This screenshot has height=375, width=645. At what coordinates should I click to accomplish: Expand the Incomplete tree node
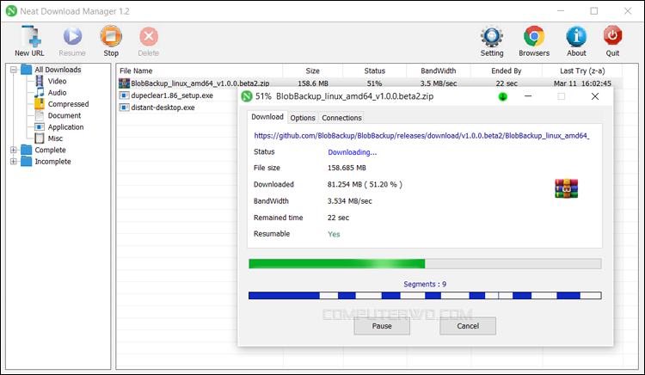pos(14,162)
